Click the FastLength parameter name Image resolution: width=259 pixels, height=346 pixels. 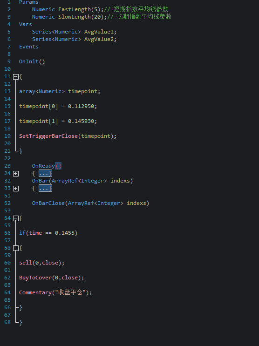coord(75,9)
